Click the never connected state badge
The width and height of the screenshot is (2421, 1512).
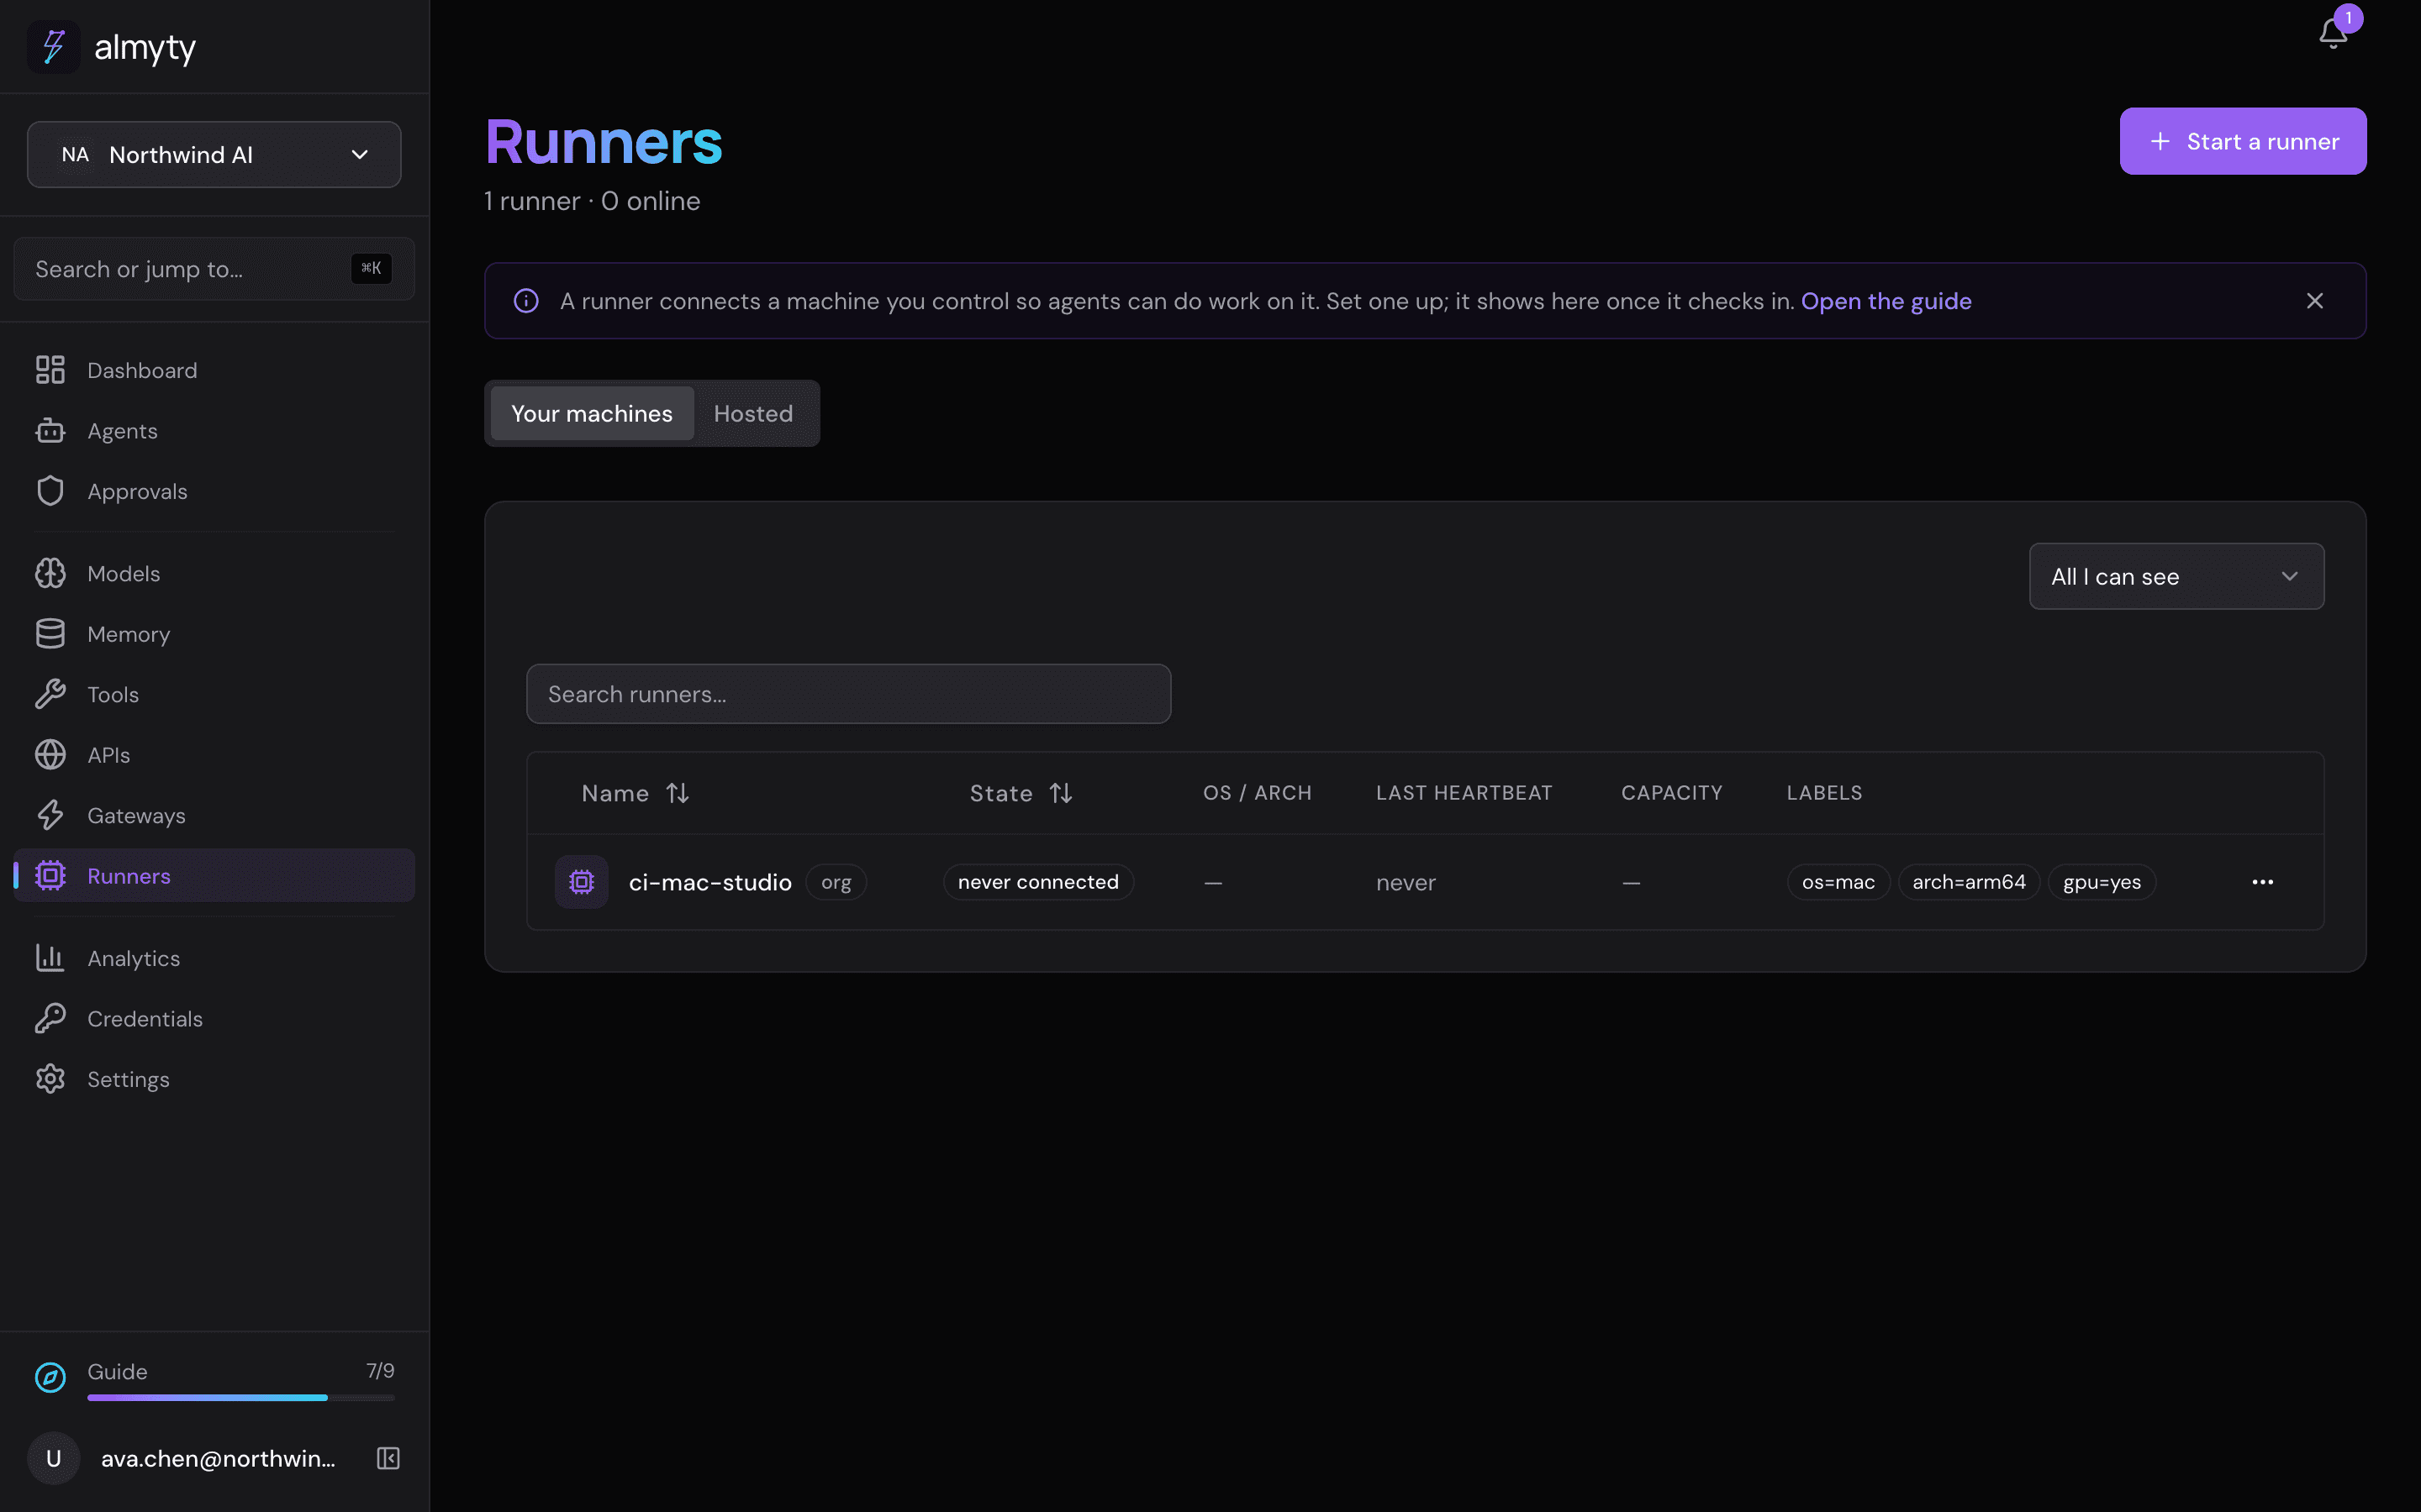(x=1038, y=882)
